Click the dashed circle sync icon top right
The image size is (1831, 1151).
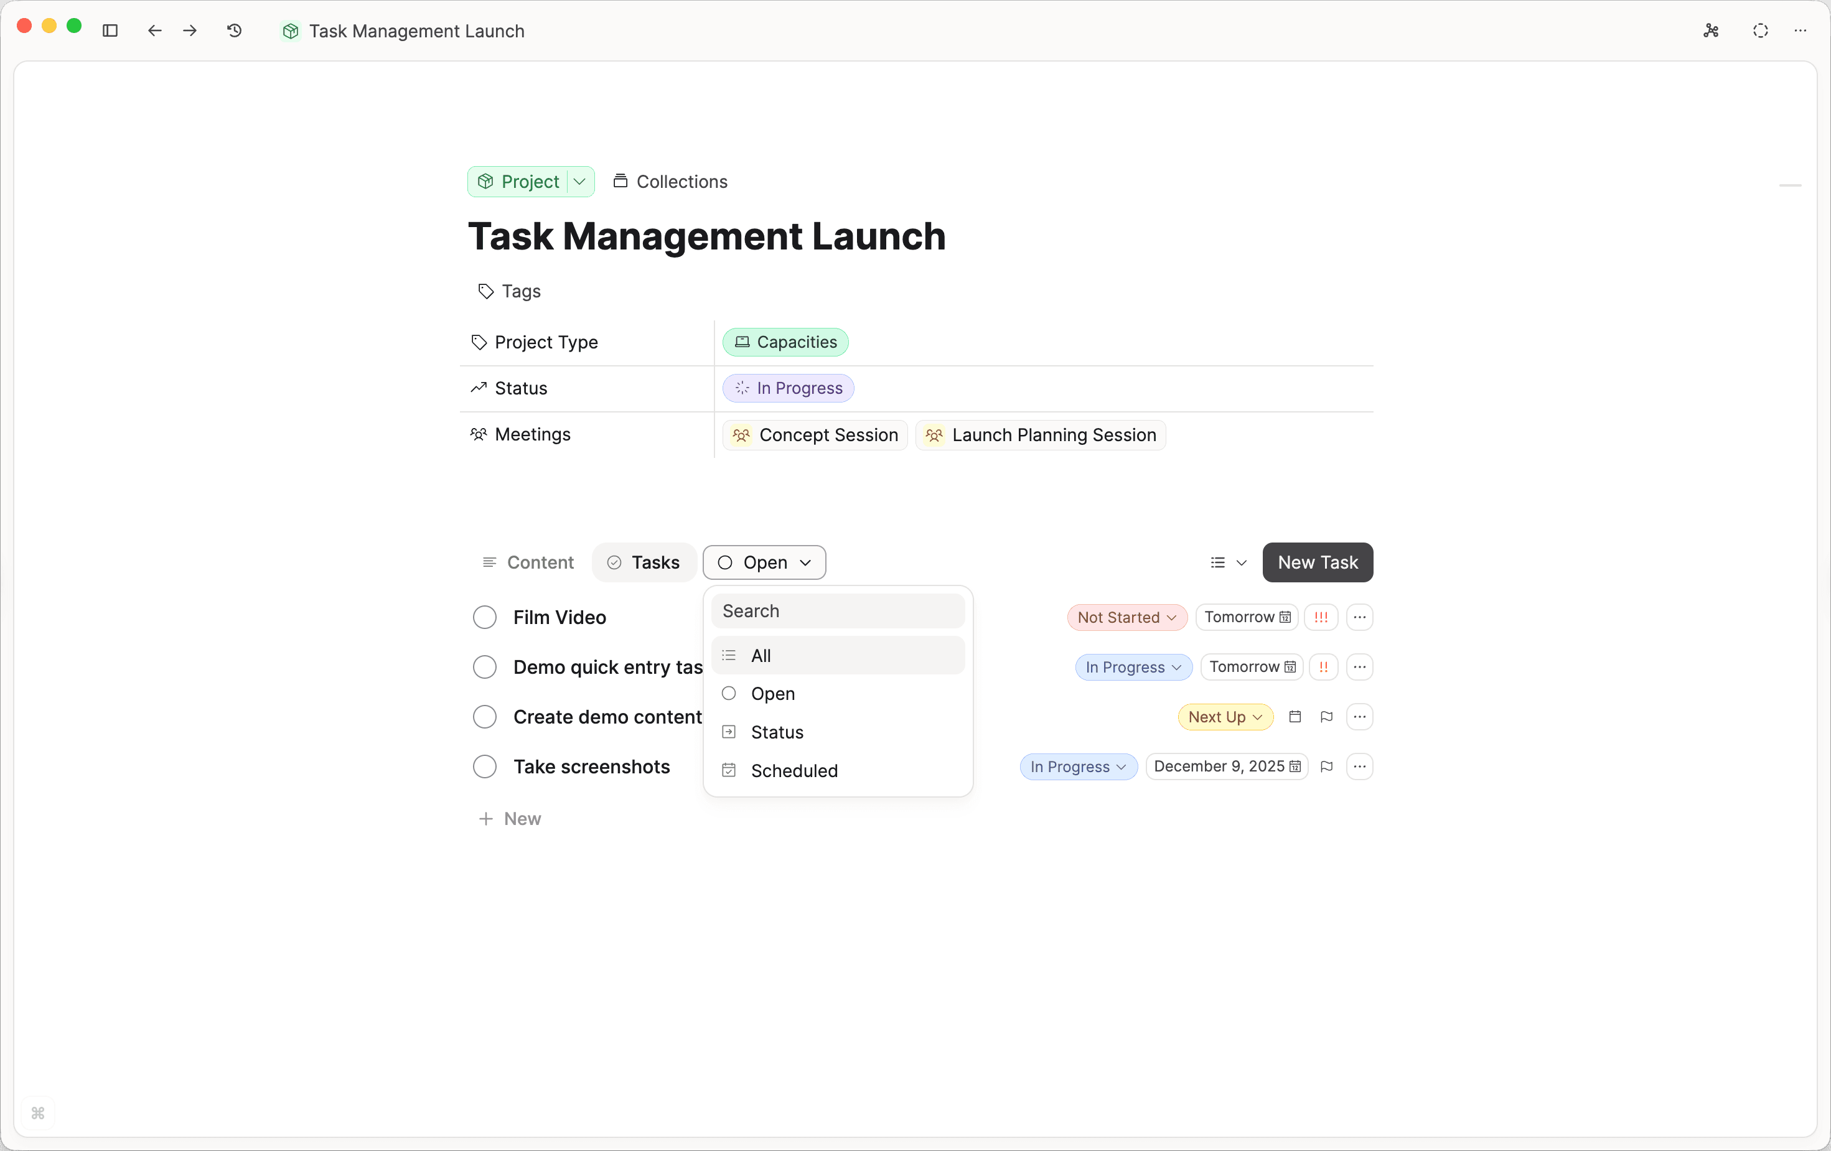1761,31
